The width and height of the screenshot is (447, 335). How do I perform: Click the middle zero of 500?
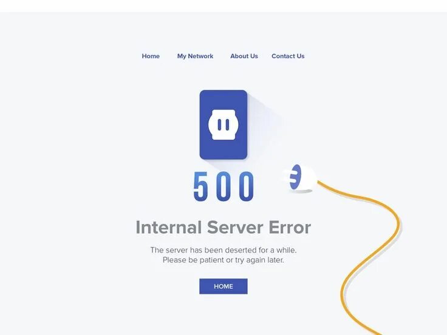coord(223,186)
